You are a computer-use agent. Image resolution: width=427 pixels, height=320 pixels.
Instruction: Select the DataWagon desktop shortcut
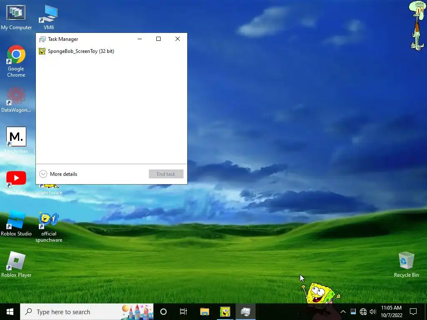[x=16, y=100]
